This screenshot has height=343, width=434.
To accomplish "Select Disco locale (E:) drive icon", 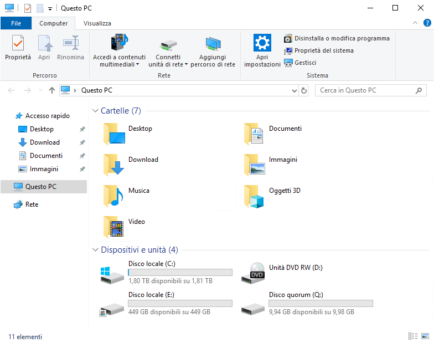I will point(112,309).
